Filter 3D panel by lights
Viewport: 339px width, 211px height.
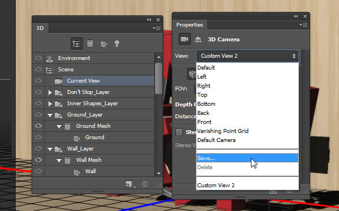pyautogui.click(x=117, y=44)
